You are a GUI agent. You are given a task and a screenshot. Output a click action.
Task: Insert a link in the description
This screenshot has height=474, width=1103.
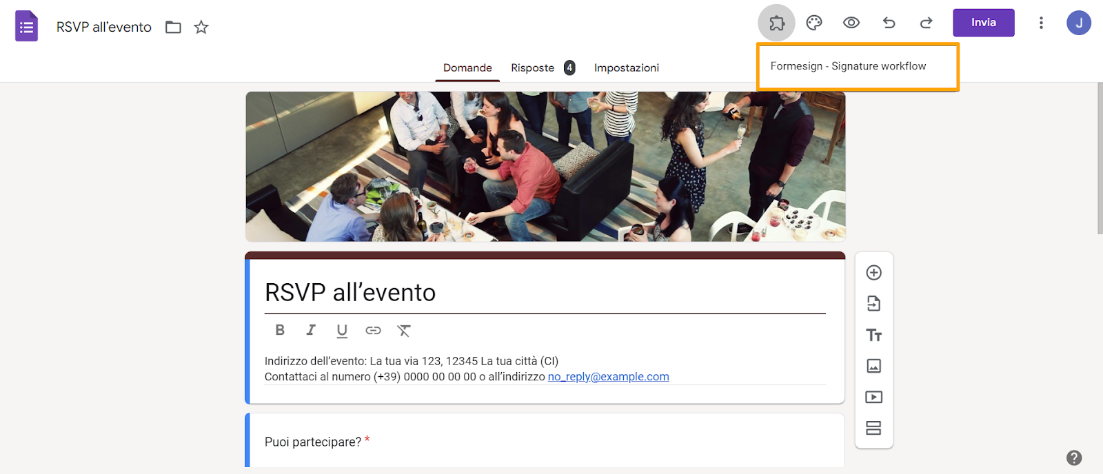coord(373,331)
